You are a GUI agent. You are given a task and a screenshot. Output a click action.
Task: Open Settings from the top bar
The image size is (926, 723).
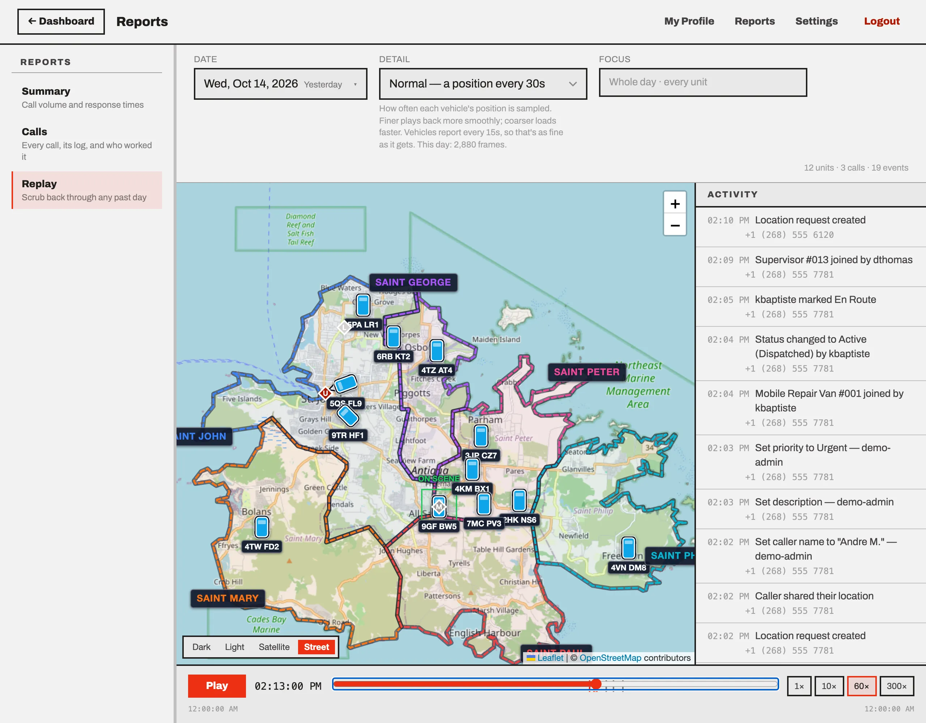coord(816,21)
